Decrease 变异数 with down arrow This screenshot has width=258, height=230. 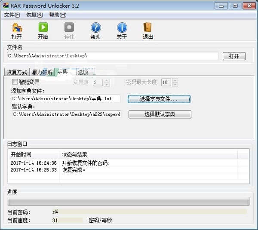pyautogui.click(x=107, y=84)
